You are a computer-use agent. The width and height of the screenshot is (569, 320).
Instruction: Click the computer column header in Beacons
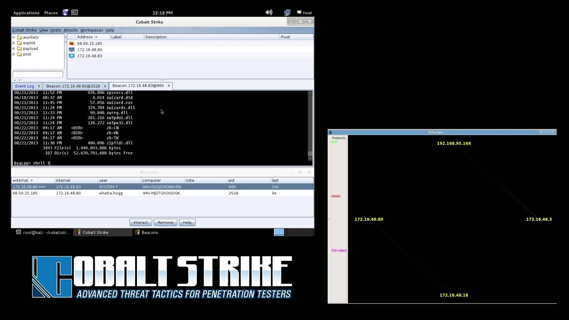[163, 180]
